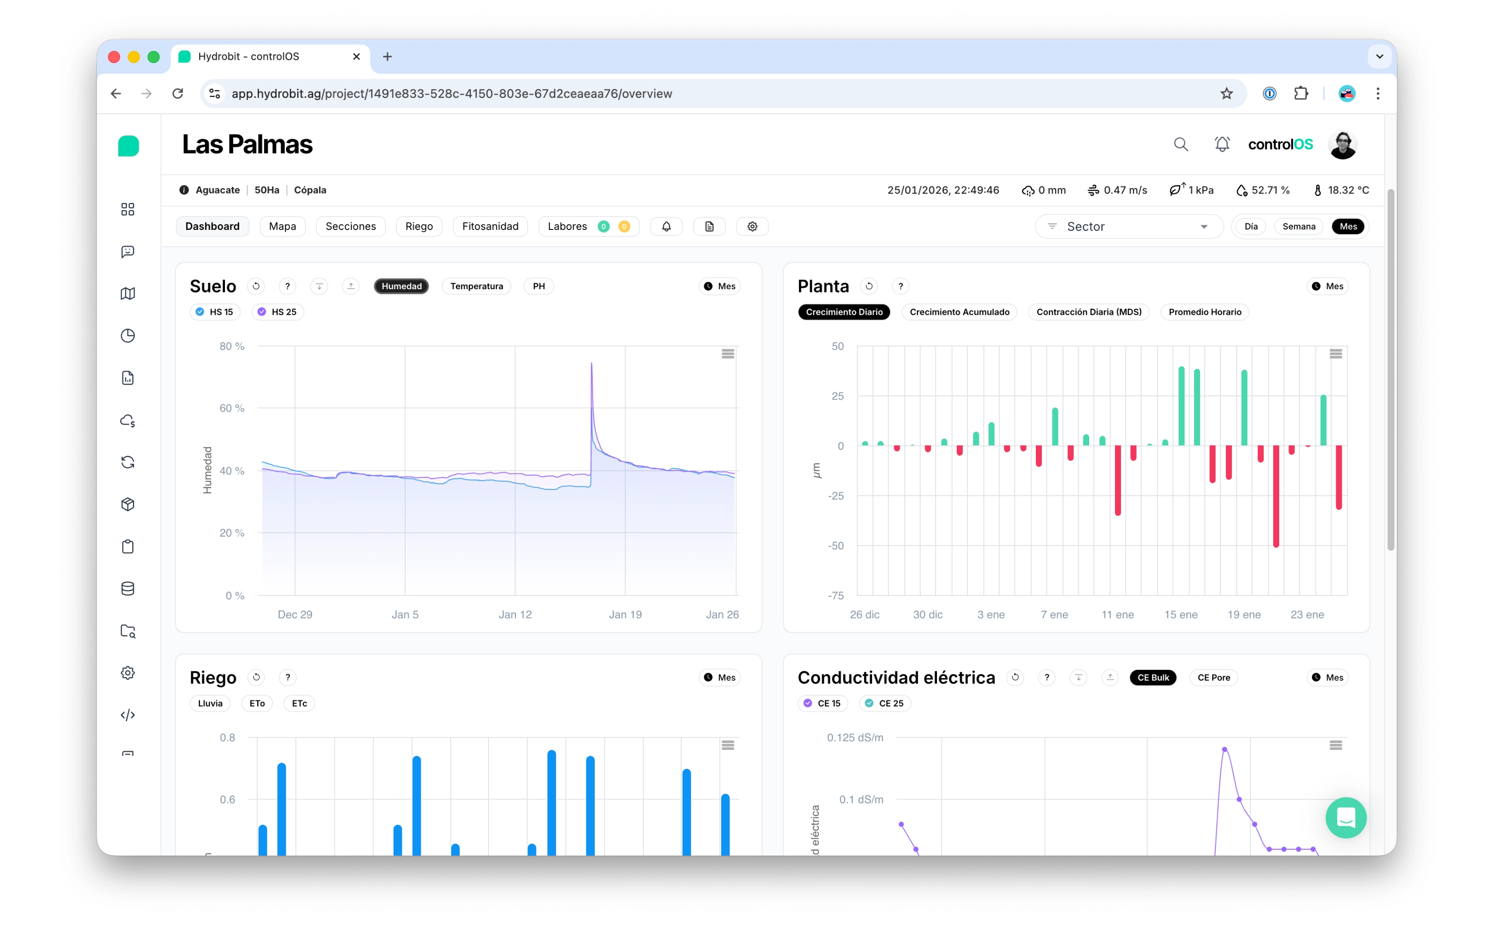Viewport: 1494px width, 926px height.
Task: Click the document report icon in tab bar
Action: coord(709,227)
